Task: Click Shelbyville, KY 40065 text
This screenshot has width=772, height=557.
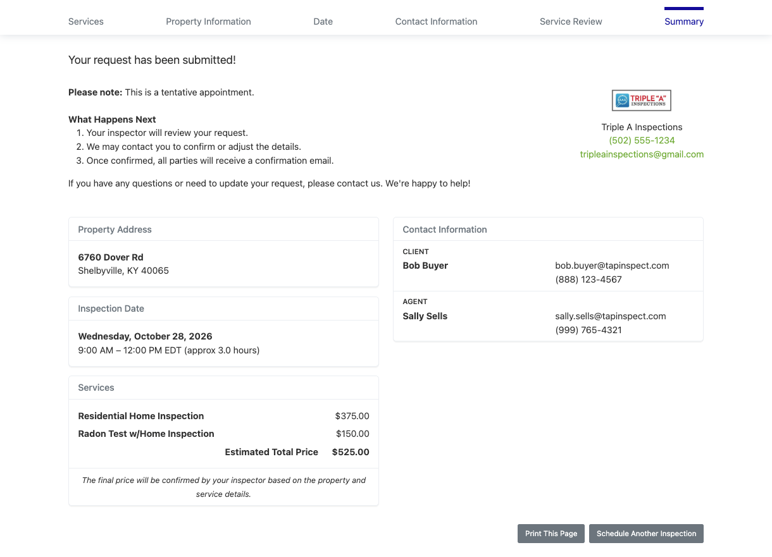Action: pyautogui.click(x=123, y=271)
